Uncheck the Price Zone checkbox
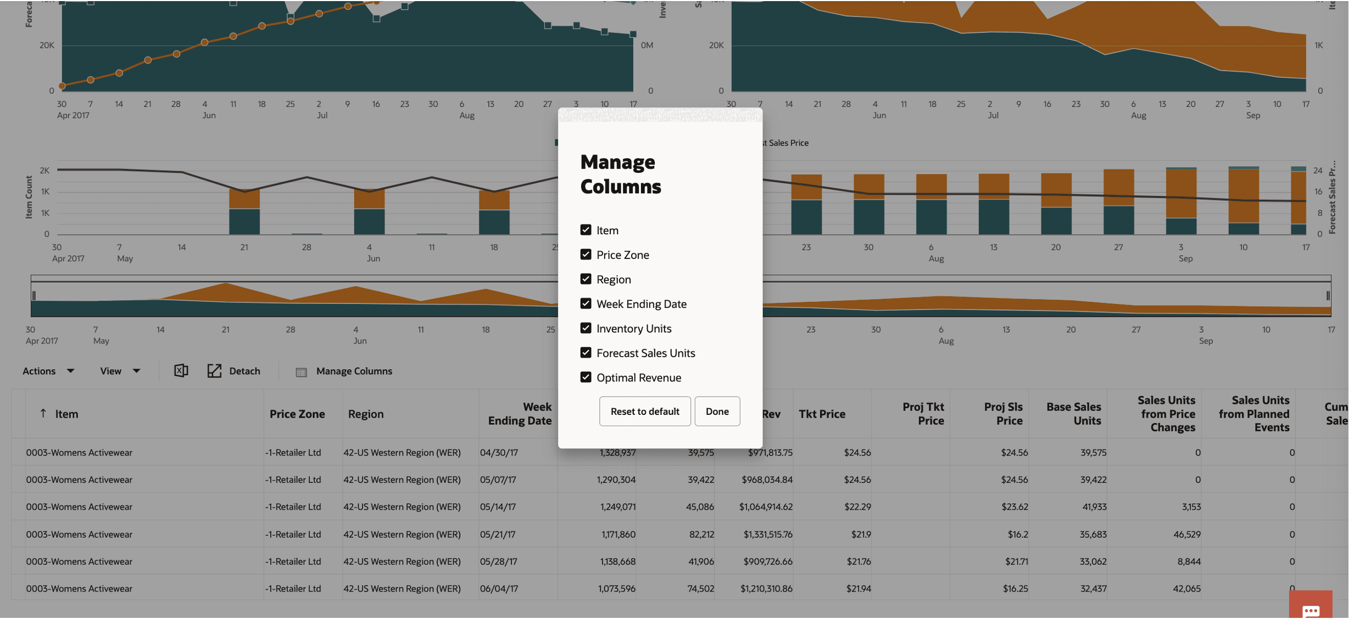 coord(586,255)
